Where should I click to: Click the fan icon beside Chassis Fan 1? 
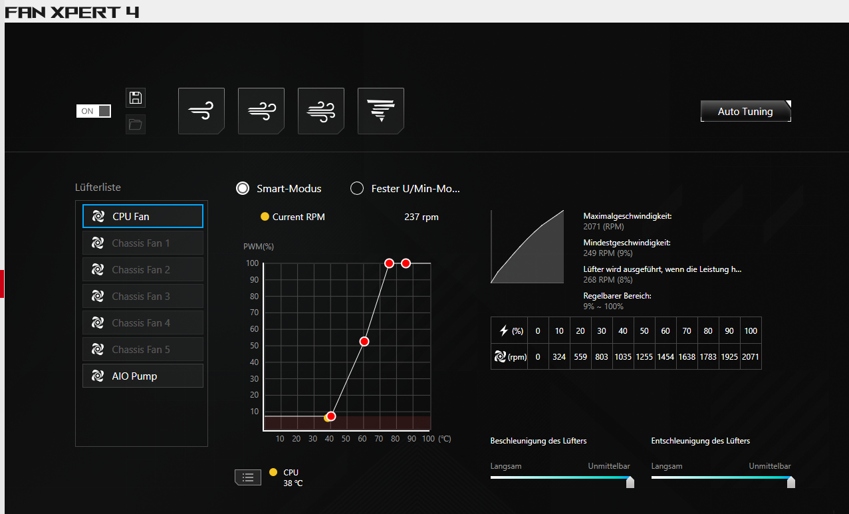(98, 243)
